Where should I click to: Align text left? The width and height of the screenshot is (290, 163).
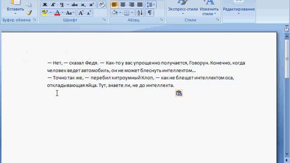click(x=114, y=5)
